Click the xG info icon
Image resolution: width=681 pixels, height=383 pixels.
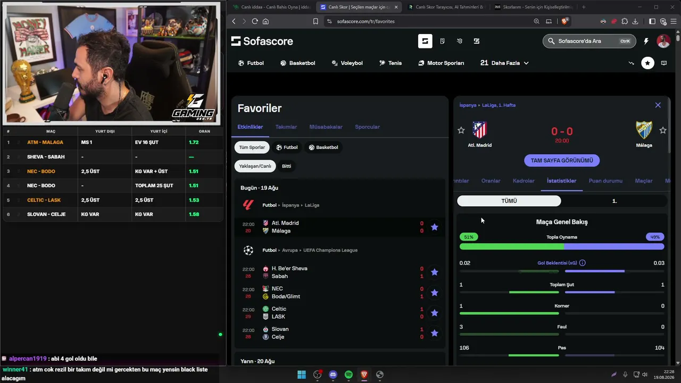tap(583, 263)
